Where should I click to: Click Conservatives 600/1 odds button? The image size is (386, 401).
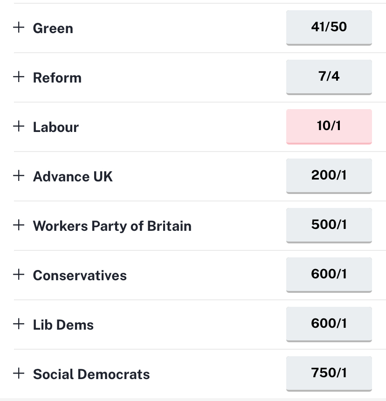coord(329,274)
